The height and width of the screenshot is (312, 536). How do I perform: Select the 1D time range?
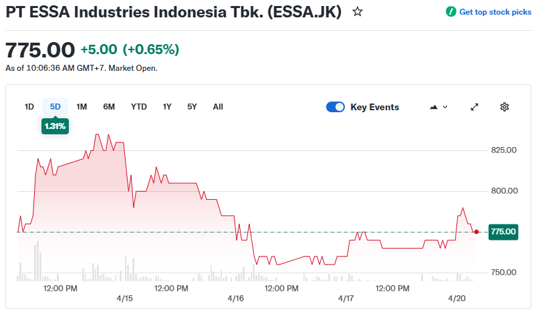click(29, 107)
